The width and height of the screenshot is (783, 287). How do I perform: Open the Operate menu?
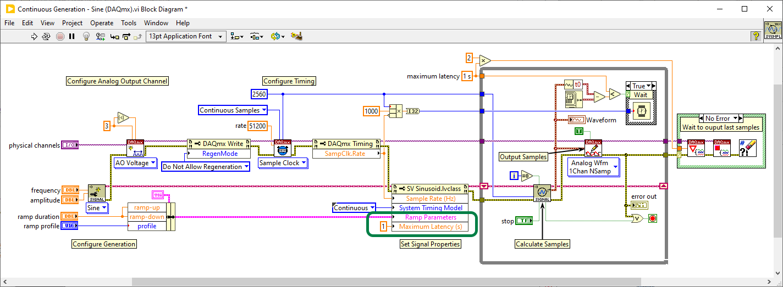pos(102,23)
